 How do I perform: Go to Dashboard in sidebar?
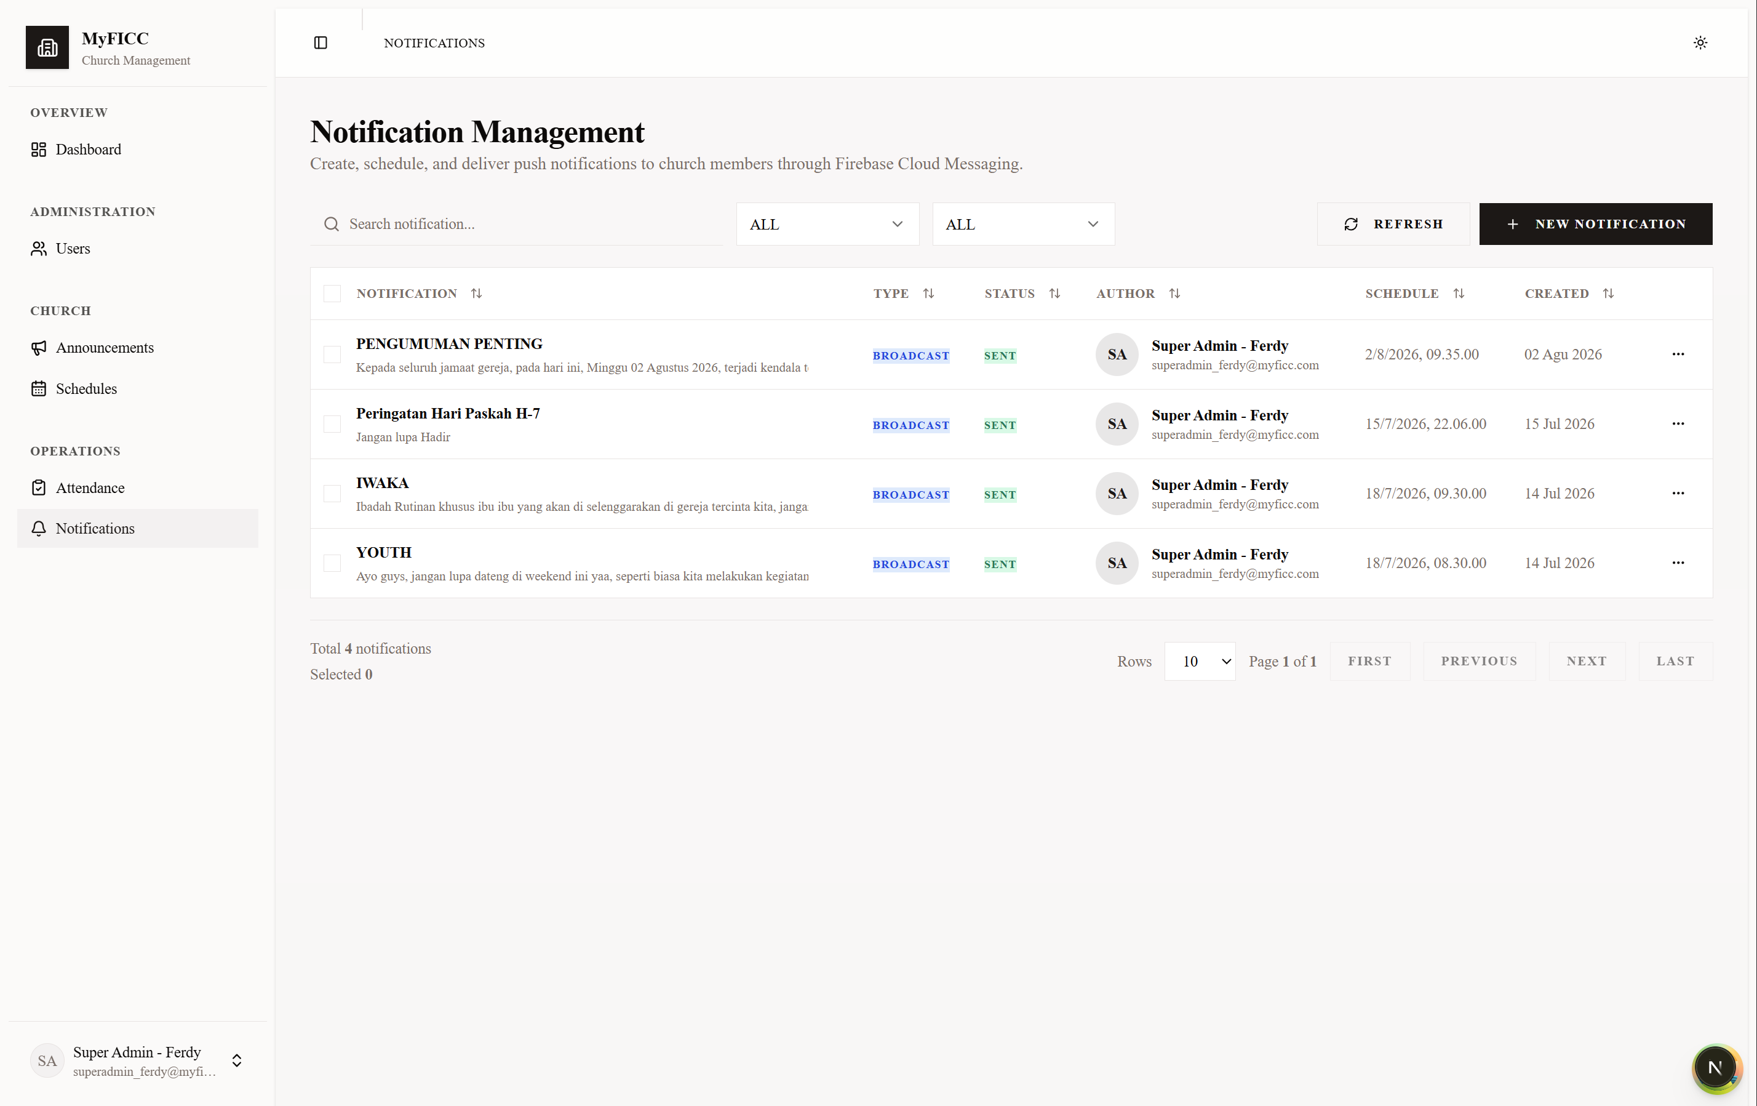tap(138, 150)
